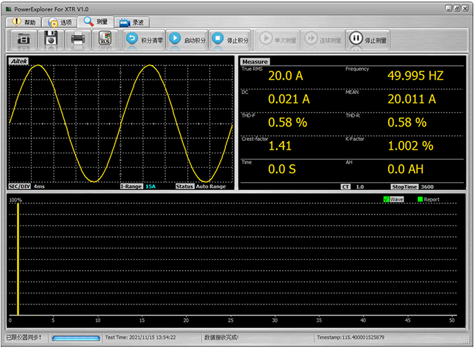Export data with the XLS icon
The height and width of the screenshot is (349, 475).
(x=105, y=39)
